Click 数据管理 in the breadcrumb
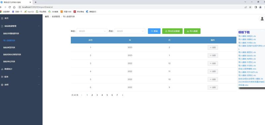265x125 pixels. click(x=56, y=16)
